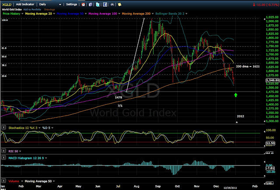Image resolution: width=280 pixels, height=190 pixels.
Task: Click the 50.0 Fibonacci level label
Action: pyautogui.click(x=4, y=56)
